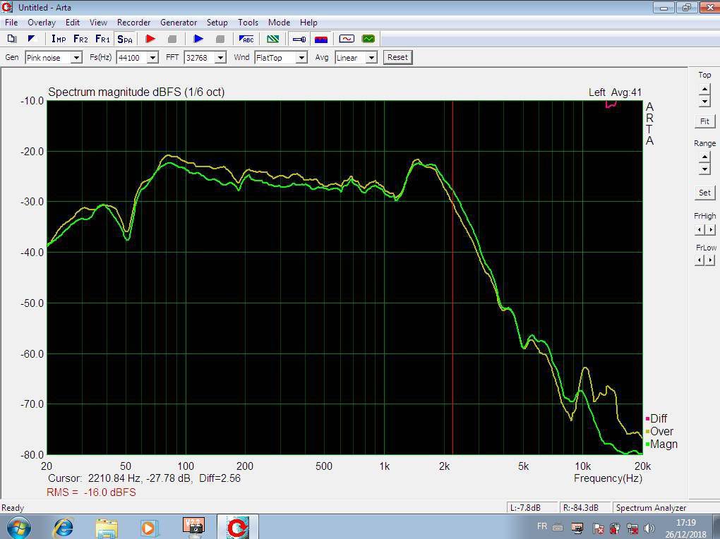Screen dimensions: 720x539
Task: Open the Help menu
Action: [x=308, y=23]
